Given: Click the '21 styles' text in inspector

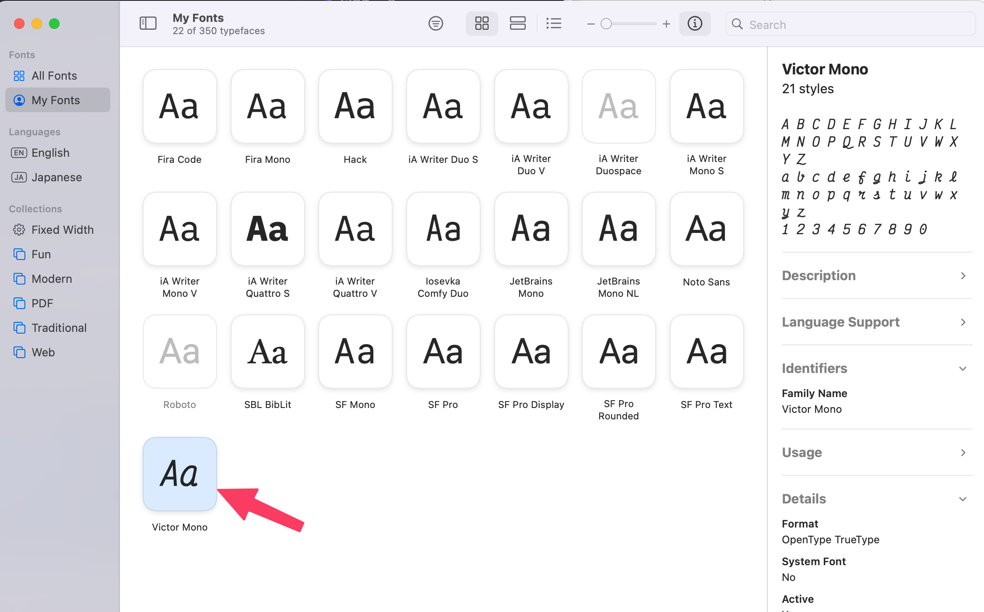Looking at the screenshot, I should (x=808, y=89).
